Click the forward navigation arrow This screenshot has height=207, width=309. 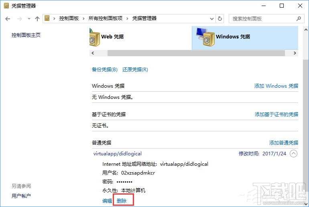coord(20,19)
